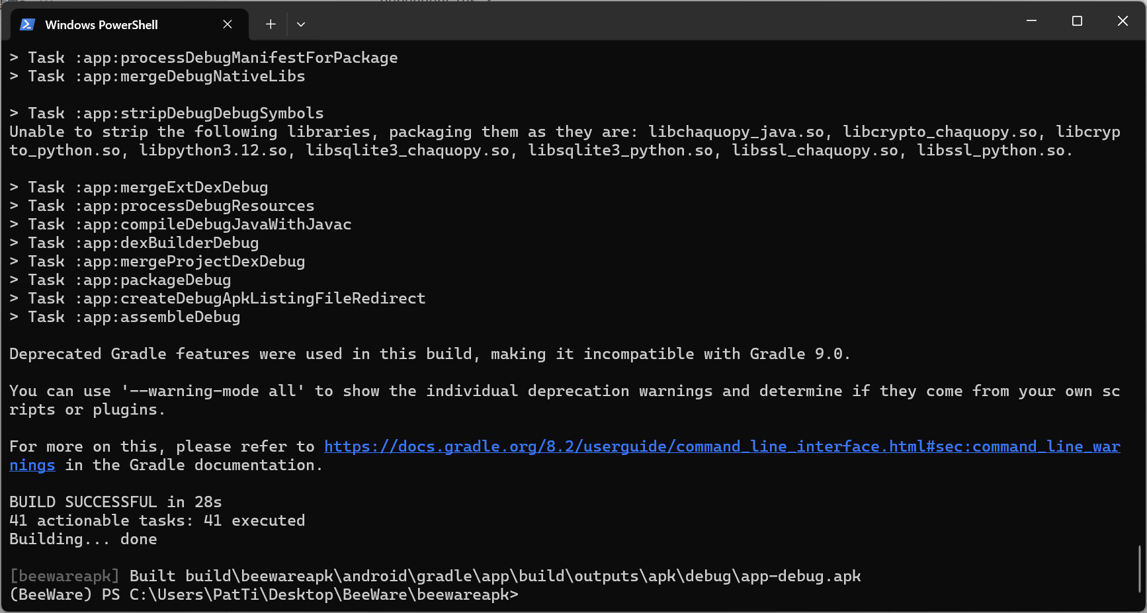The height and width of the screenshot is (613, 1147).
Task: Click 'Task :app:mergeDebugNativeLibs' line
Action: coord(157,77)
